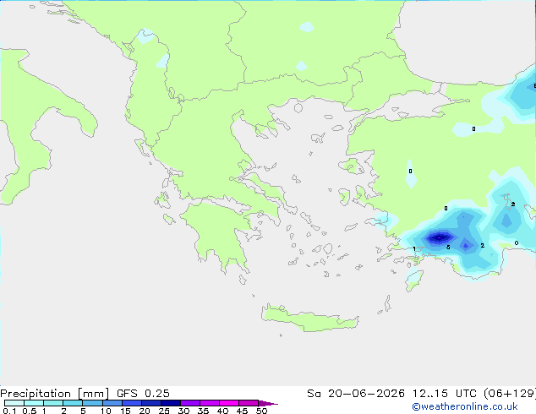Viewport: 536px width, 414px height.
Task: Click the '50' legend scale label
Action: (x=261, y=411)
